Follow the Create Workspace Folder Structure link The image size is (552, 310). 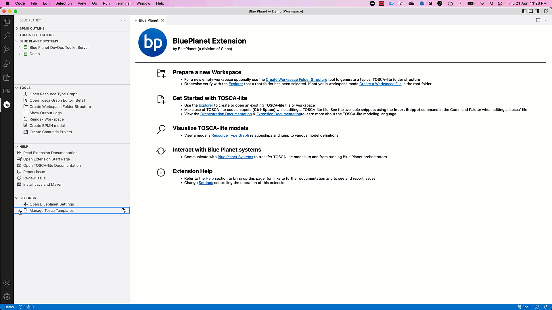point(296,80)
